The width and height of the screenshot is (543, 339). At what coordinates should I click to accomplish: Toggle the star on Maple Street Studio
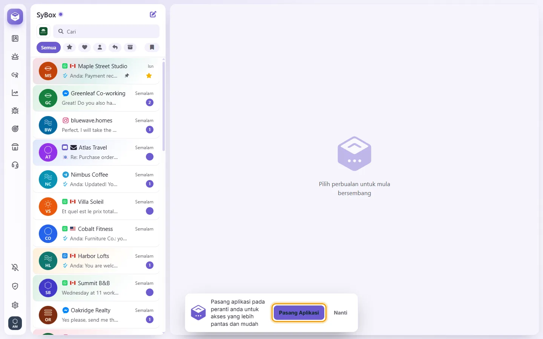149,76
